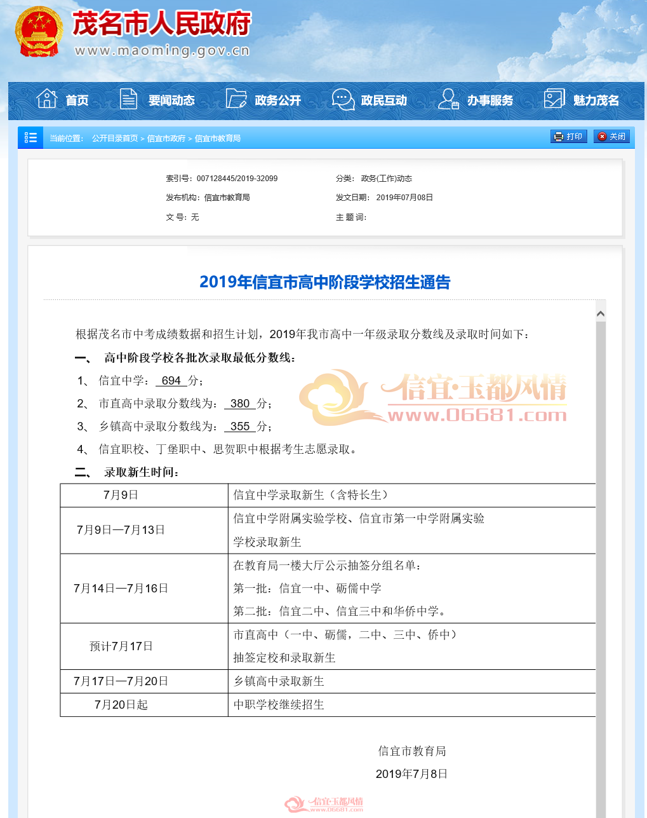This screenshot has height=818, width=647.
Task: Click the 信宜中学 score 694
Action: click(171, 381)
